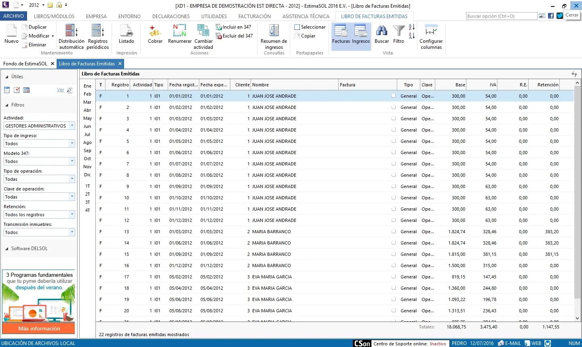Open the Actividad dropdown

72,126
